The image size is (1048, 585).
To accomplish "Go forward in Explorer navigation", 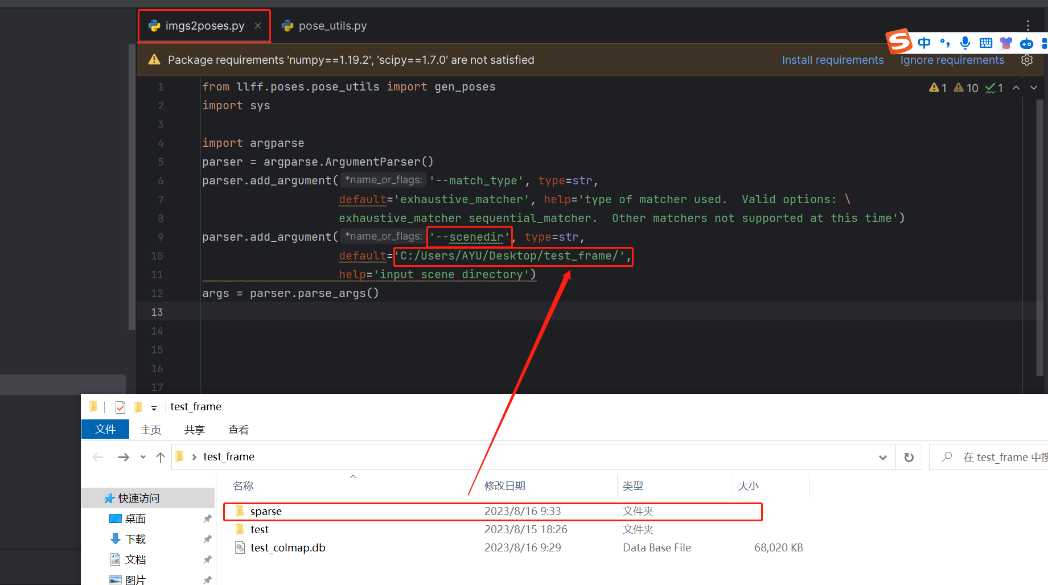I will point(124,457).
